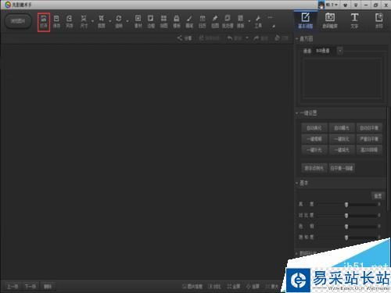Apply 一键减光 reduce light
Image resolution: width=391 pixels, height=293 pixels.
pos(342,150)
